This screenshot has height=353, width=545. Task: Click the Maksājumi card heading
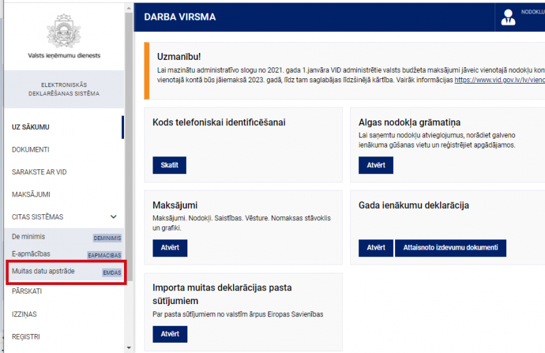(x=175, y=205)
